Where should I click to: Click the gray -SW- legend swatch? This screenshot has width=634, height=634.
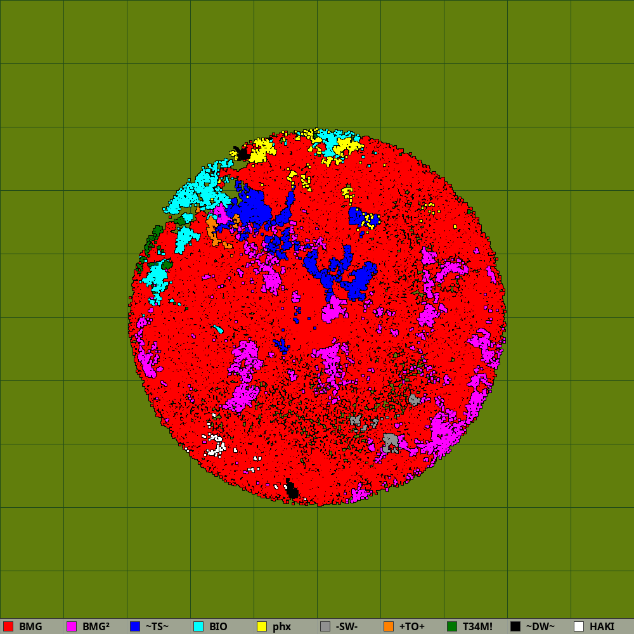(325, 626)
